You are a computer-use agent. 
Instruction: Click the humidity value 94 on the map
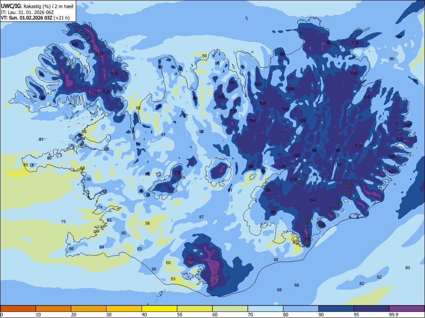399,36
